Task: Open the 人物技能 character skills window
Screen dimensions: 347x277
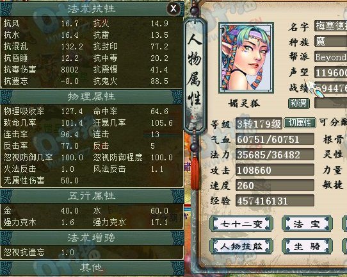Action: 241,246
